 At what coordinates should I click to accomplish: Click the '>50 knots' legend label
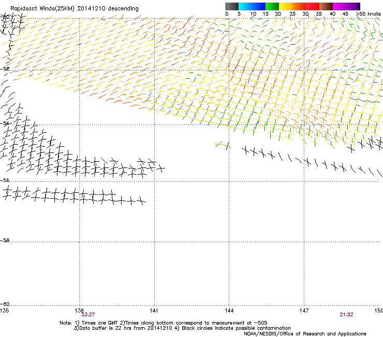tap(368, 14)
